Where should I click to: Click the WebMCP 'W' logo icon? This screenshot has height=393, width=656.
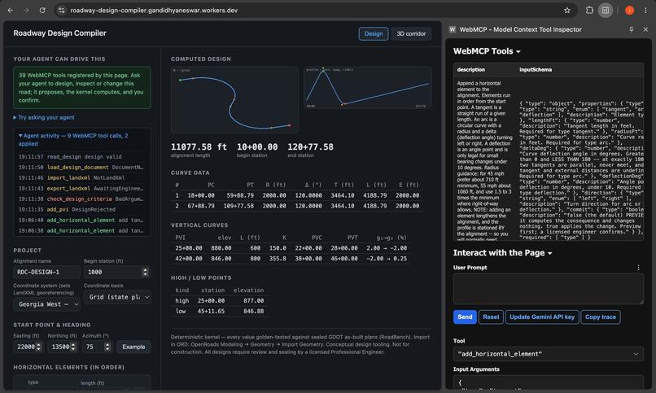click(453, 29)
